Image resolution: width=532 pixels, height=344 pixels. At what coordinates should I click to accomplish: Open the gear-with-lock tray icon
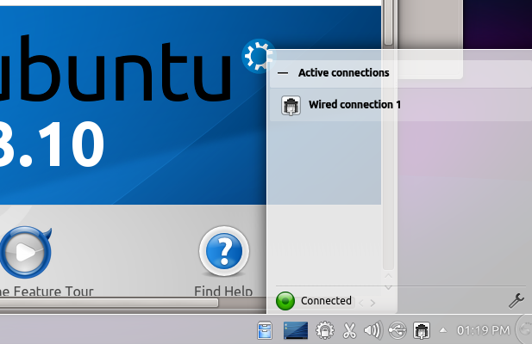pyautogui.click(x=325, y=330)
